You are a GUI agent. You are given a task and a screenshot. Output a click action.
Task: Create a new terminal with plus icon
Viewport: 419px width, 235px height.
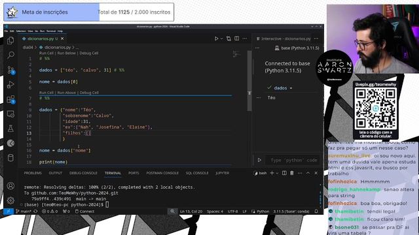[272, 173]
